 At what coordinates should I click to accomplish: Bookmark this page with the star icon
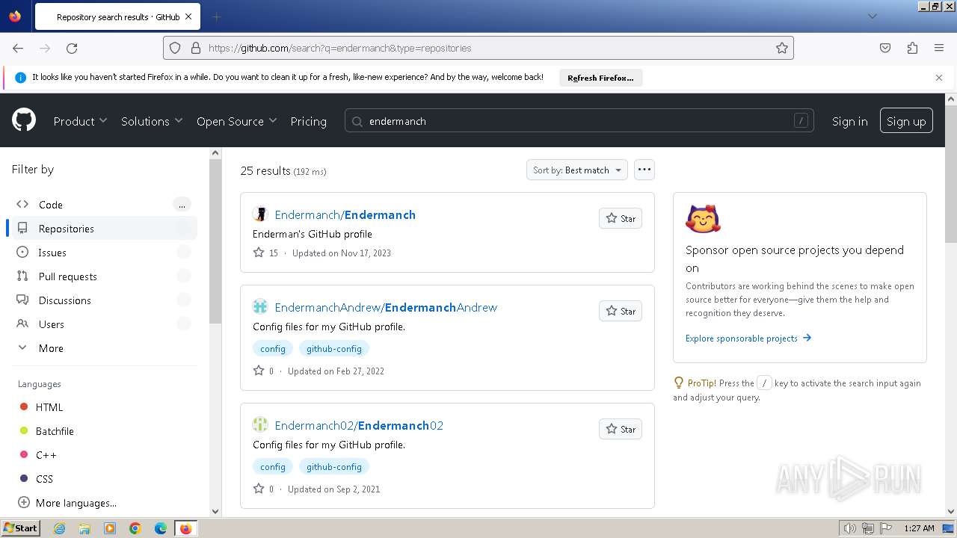click(782, 48)
